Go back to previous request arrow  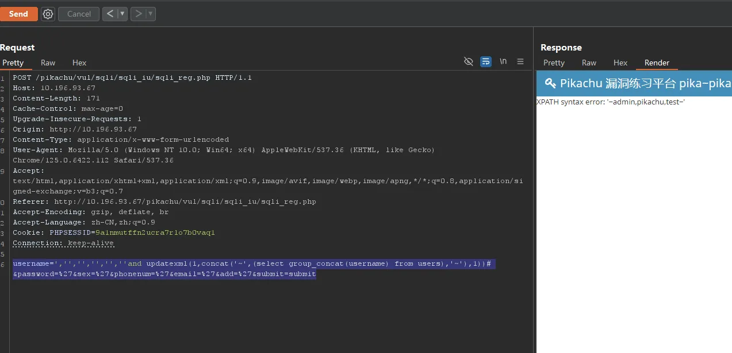click(110, 14)
